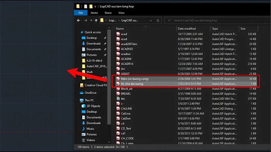Click the 257 KB size cell
Screen dimensions: 271x152
252,99
